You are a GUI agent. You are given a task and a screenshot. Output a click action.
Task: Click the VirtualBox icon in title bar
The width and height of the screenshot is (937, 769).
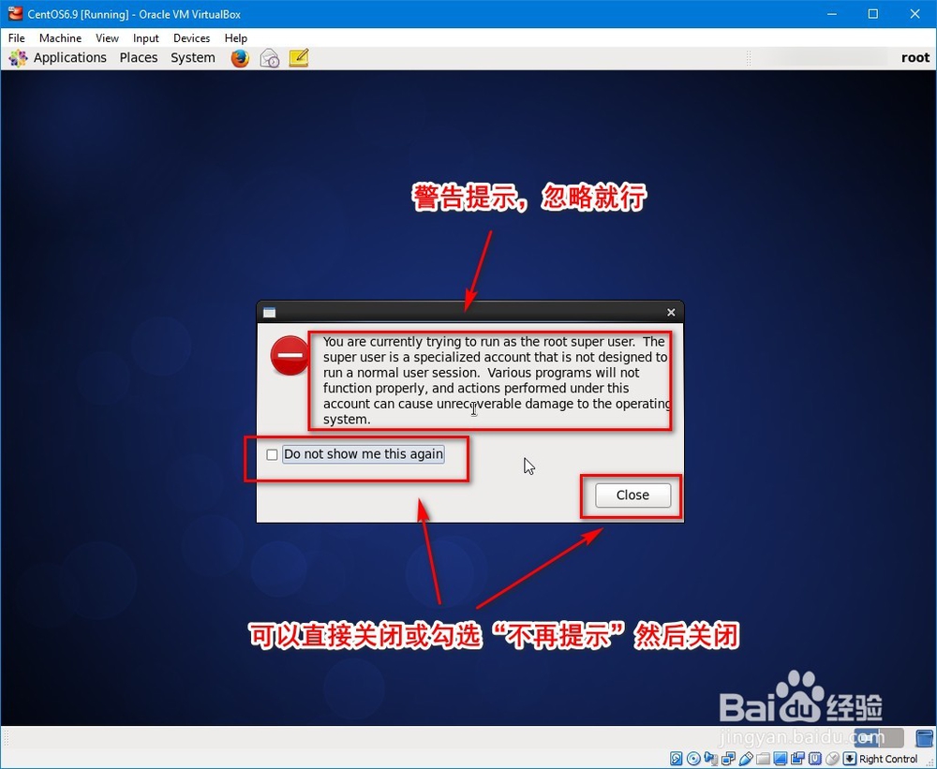15,13
